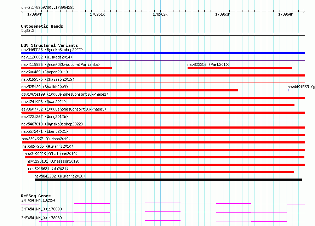Click the dgv1065e199 red variant bar
Screen dimensions: 315x226
pos(163,98)
